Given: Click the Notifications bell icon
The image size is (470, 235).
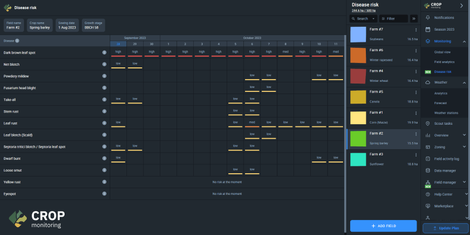Looking at the screenshot, I should point(428,18).
